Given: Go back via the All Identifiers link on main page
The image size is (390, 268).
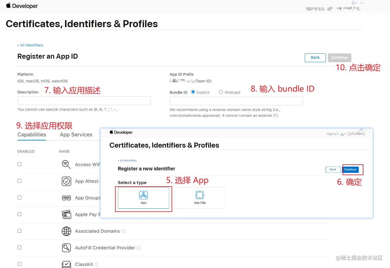Looking at the screenshot, I should (30, 45).
